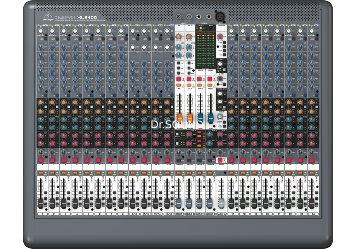Assign channel 8 to the MAIN bus
This screenshot has width=356, height=249.
(x=126, y=204)
